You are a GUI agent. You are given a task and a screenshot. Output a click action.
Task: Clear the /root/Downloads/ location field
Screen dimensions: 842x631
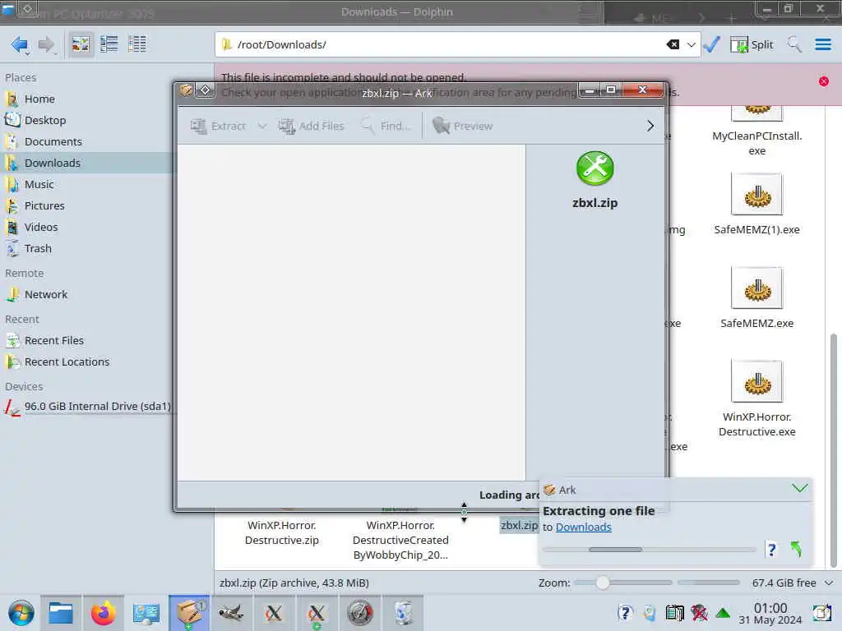[673, 44]
